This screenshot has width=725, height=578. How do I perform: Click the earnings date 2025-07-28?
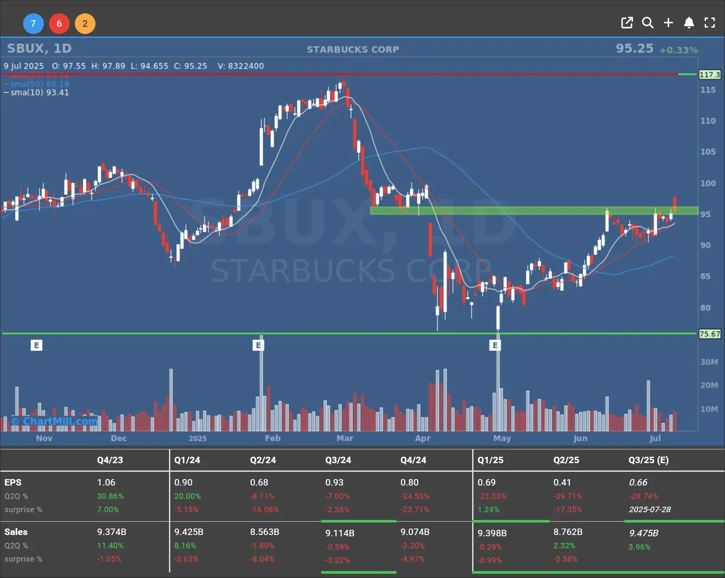pos(650,509)
